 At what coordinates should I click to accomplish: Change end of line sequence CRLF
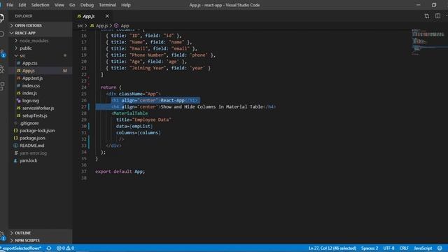coord(404,248)
